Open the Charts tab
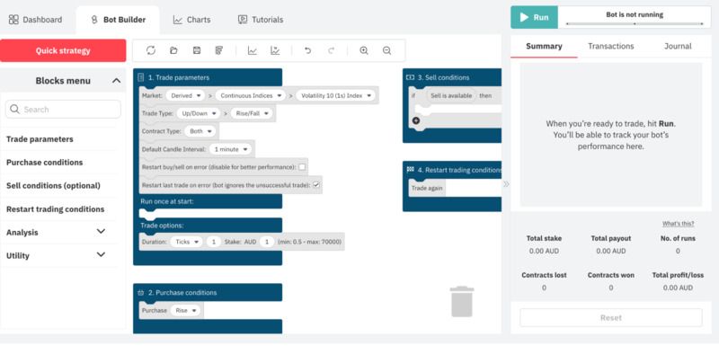The image size is (719, 346). (x=191, y=20)
